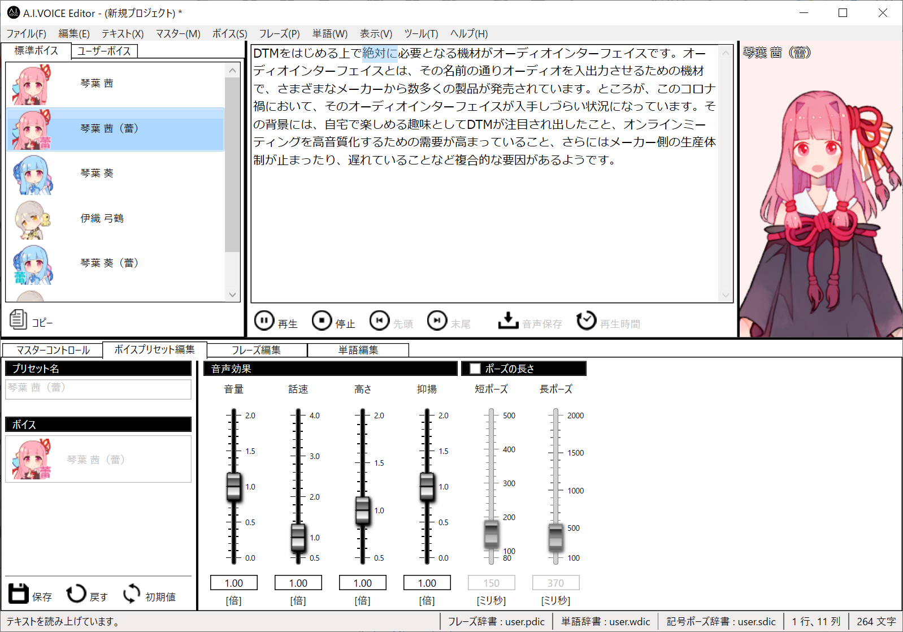Click the 264 文字 character count

876,621
